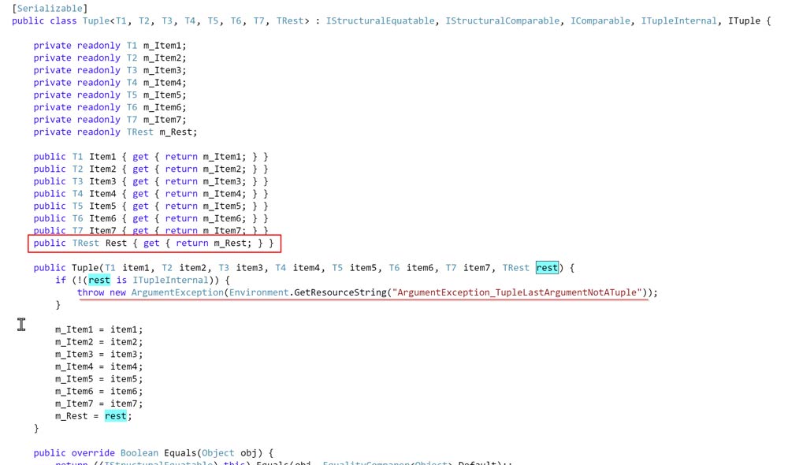Image resolution: width=788 pixels, height=465 pixels.
Task: Open ITupleInternal in the class declaration line
Action: click(679, 21)
